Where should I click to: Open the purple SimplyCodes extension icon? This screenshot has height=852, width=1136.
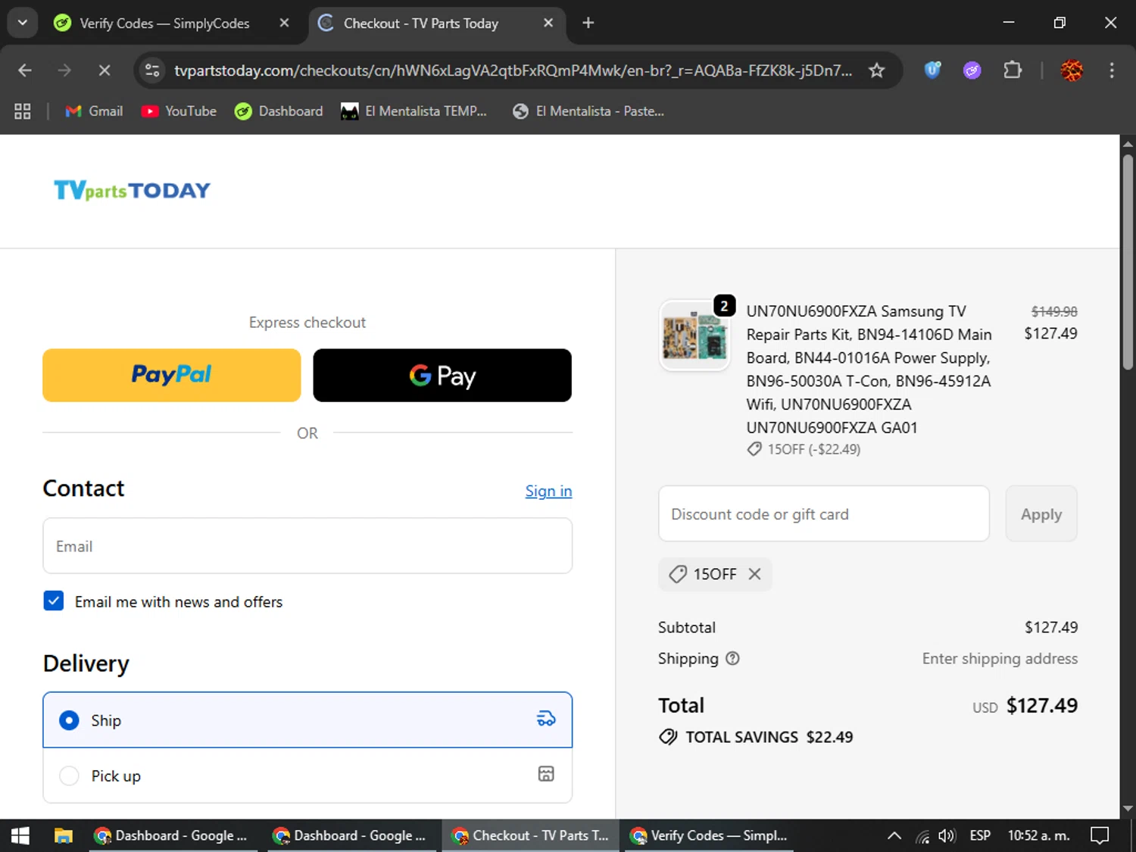pos(972,70)
